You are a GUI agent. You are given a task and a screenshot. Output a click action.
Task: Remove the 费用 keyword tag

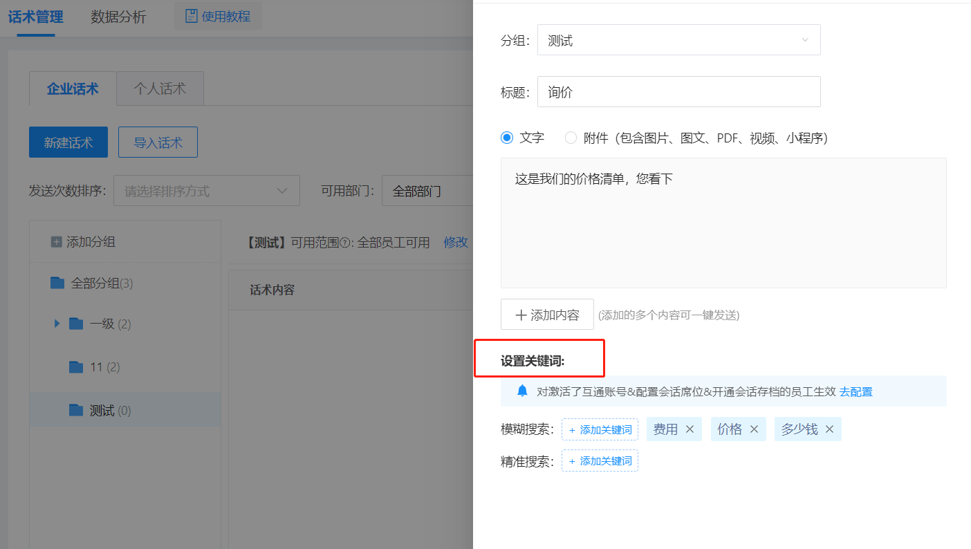click(x=690, y=429)
